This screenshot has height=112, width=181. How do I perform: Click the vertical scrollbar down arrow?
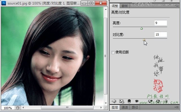coord(106,103)
